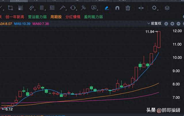Delete drawings with trash can icon
Image resolution: width=184 pixels, height=116 pixels.
coord(128,8)
